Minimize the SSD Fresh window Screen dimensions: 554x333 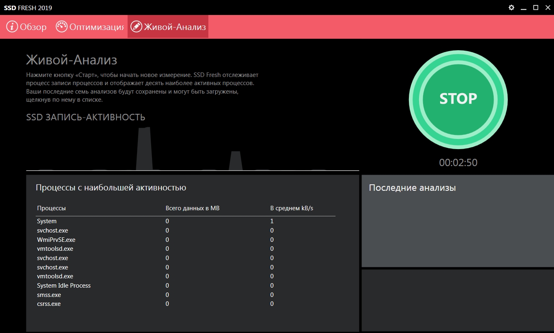524,8
